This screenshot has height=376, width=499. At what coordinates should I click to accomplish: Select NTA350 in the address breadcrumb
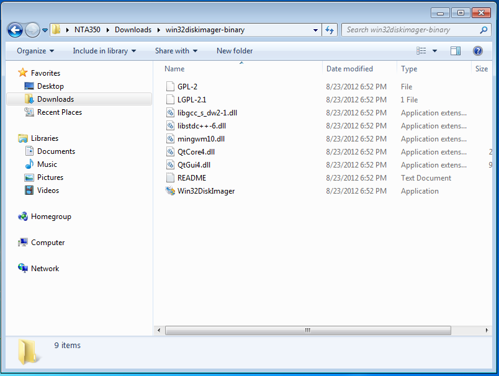click(87, 30)
